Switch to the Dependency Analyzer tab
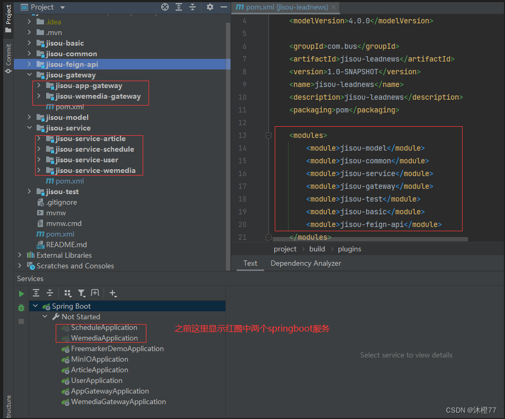 [x=306, y=264]
